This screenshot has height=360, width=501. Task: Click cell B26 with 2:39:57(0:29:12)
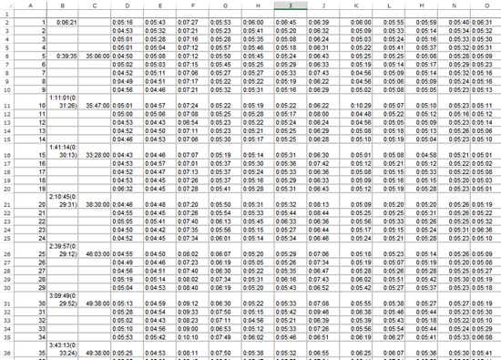click(63, 251)
